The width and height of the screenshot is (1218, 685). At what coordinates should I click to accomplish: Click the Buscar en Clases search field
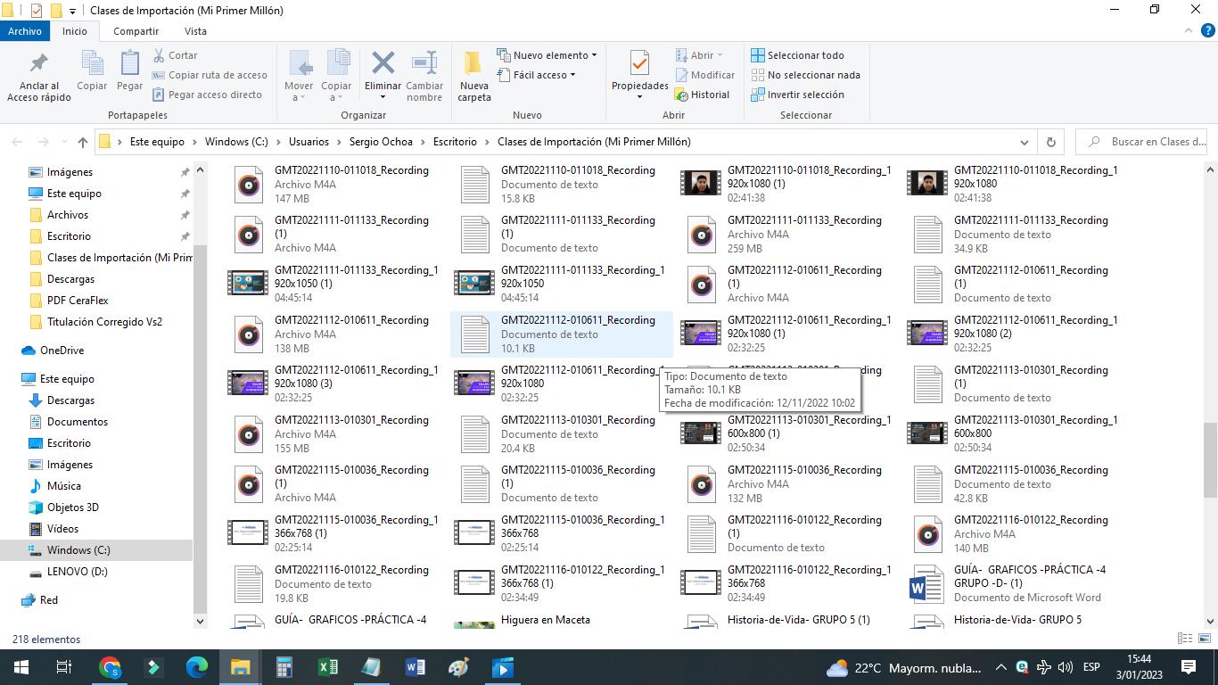click(x=1150, y=142)
